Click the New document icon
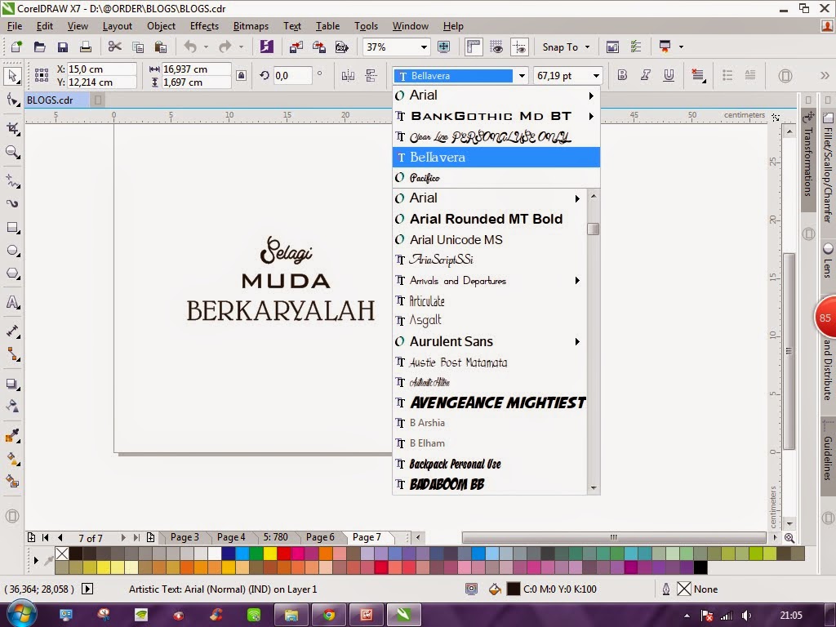The width and height of the screenshot is (836, 627). [x=16, y=47]
